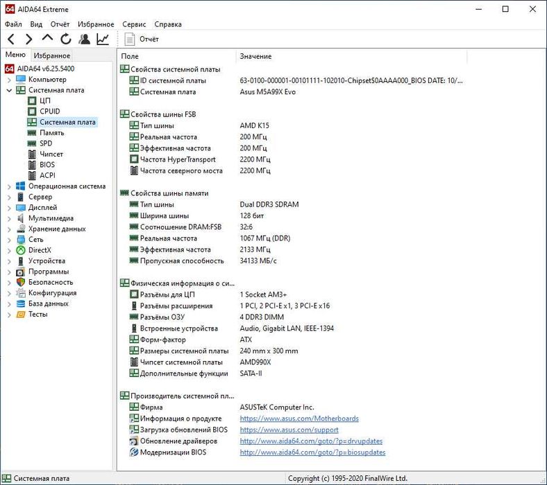This screenshot has height=485, width=547.
Task: Go back with the left arrow toolbar button
Action: (11, 39)
